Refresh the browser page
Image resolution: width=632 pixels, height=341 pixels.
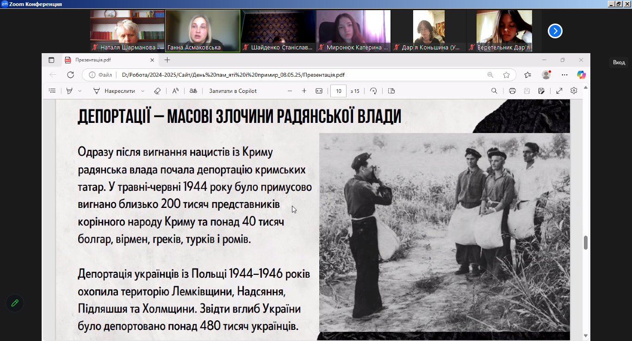70,75
